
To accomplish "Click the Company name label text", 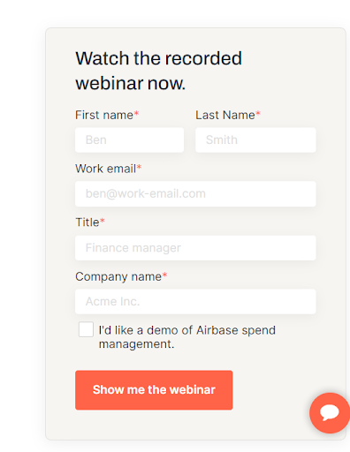I will pos(118,277).
